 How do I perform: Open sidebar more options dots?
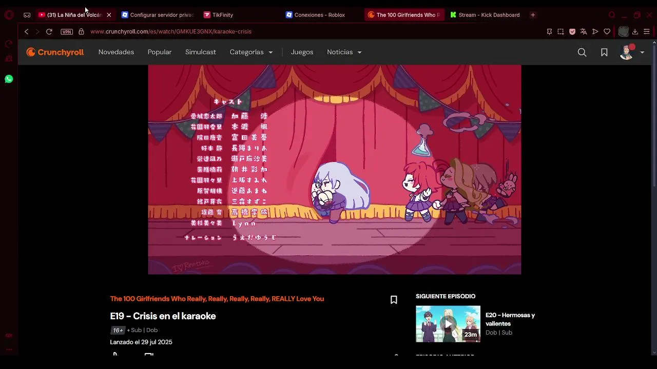point(9,350)
